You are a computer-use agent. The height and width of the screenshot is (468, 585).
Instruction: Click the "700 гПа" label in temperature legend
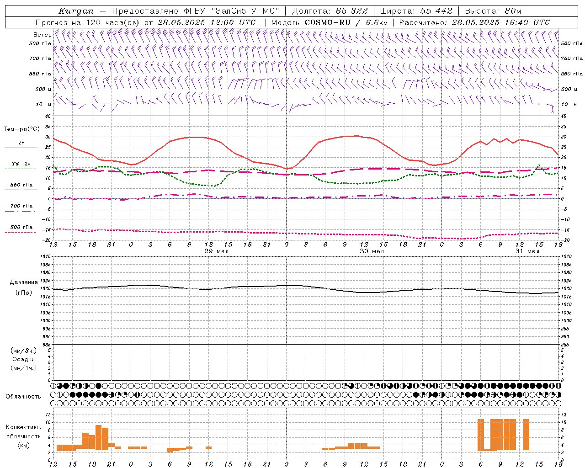(x=21, y=206)
